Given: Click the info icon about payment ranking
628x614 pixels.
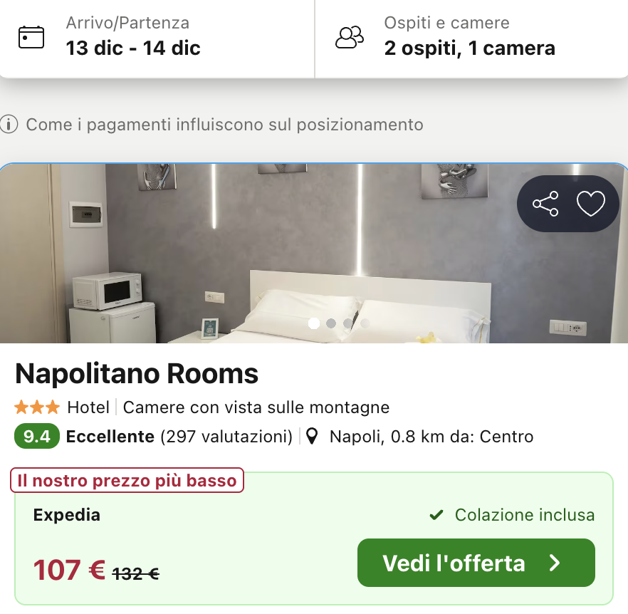Looking at the screenshot, I should click(9, 125).
